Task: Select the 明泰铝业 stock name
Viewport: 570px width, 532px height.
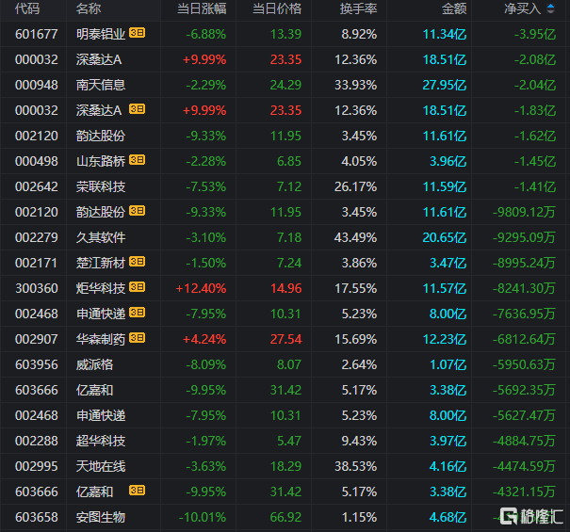Action: tap(101, 34)
